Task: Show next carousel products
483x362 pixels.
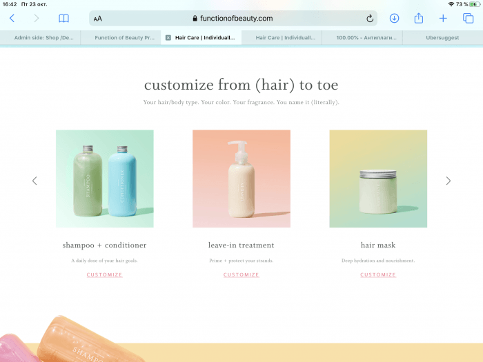Action: point(448,181)
